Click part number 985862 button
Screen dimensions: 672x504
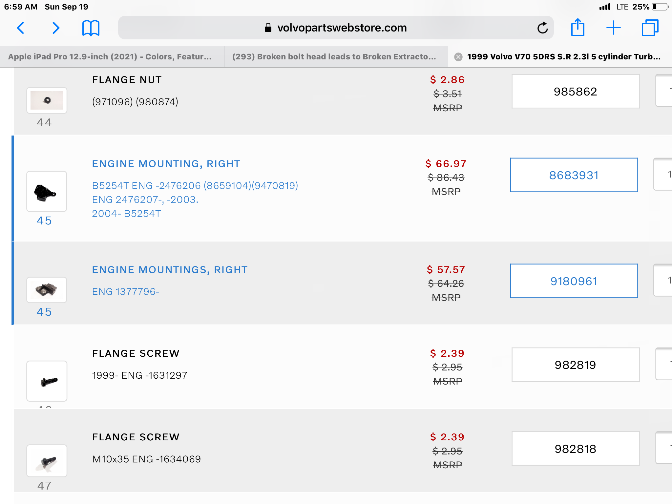tap(575, 92)
